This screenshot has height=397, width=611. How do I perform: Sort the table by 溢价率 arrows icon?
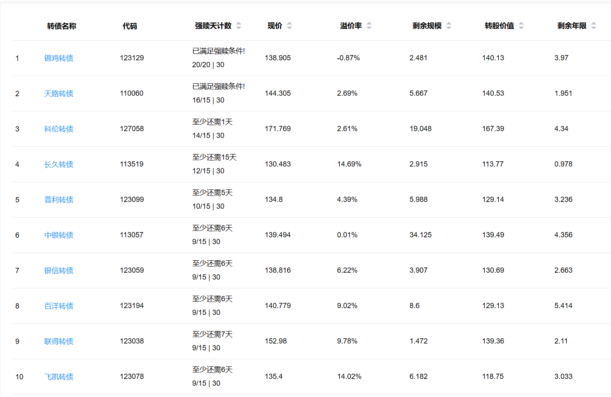tap(369, 26)
